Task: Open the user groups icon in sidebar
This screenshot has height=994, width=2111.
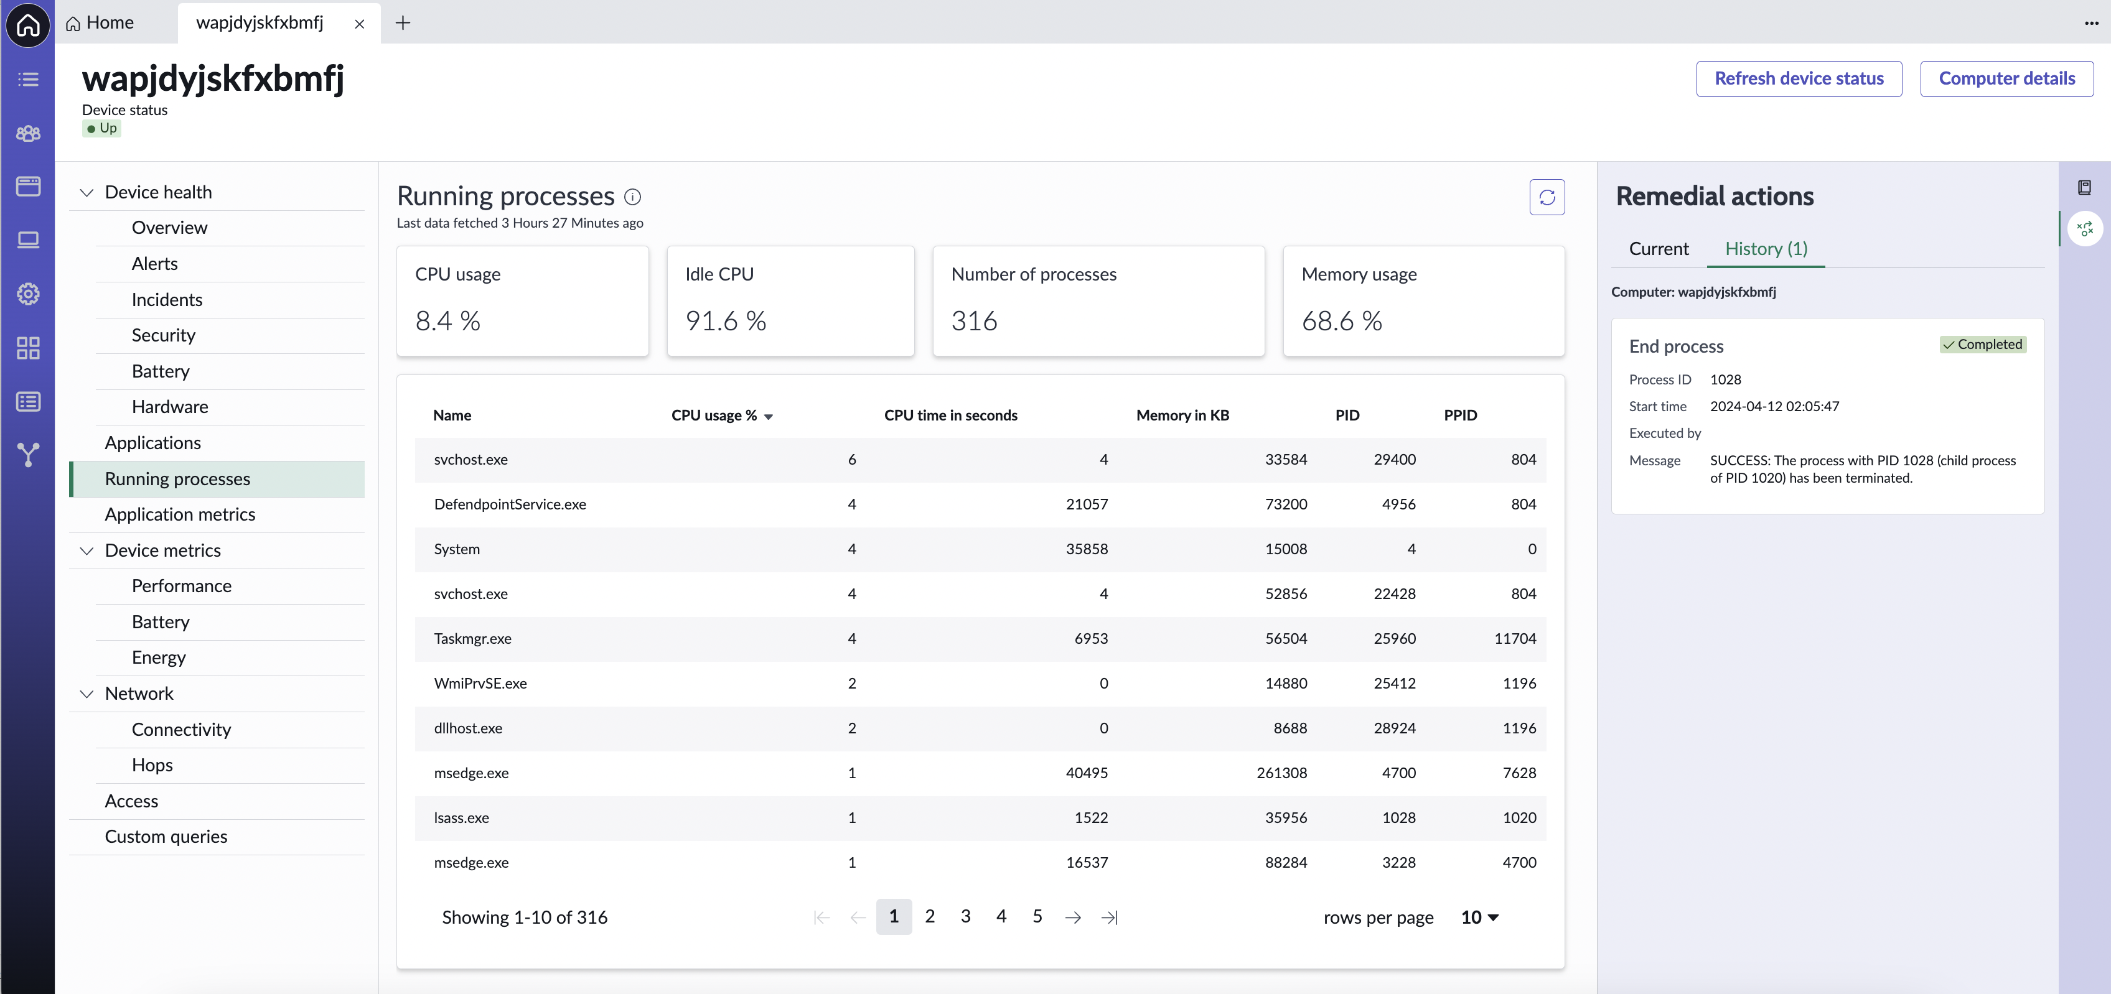Action: coord(28,132)
